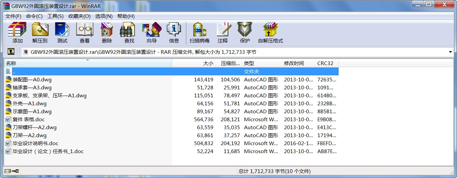Open the 帮助(H) menu
This screenshot has height=178, width=457.
click(x=126, y=16)
